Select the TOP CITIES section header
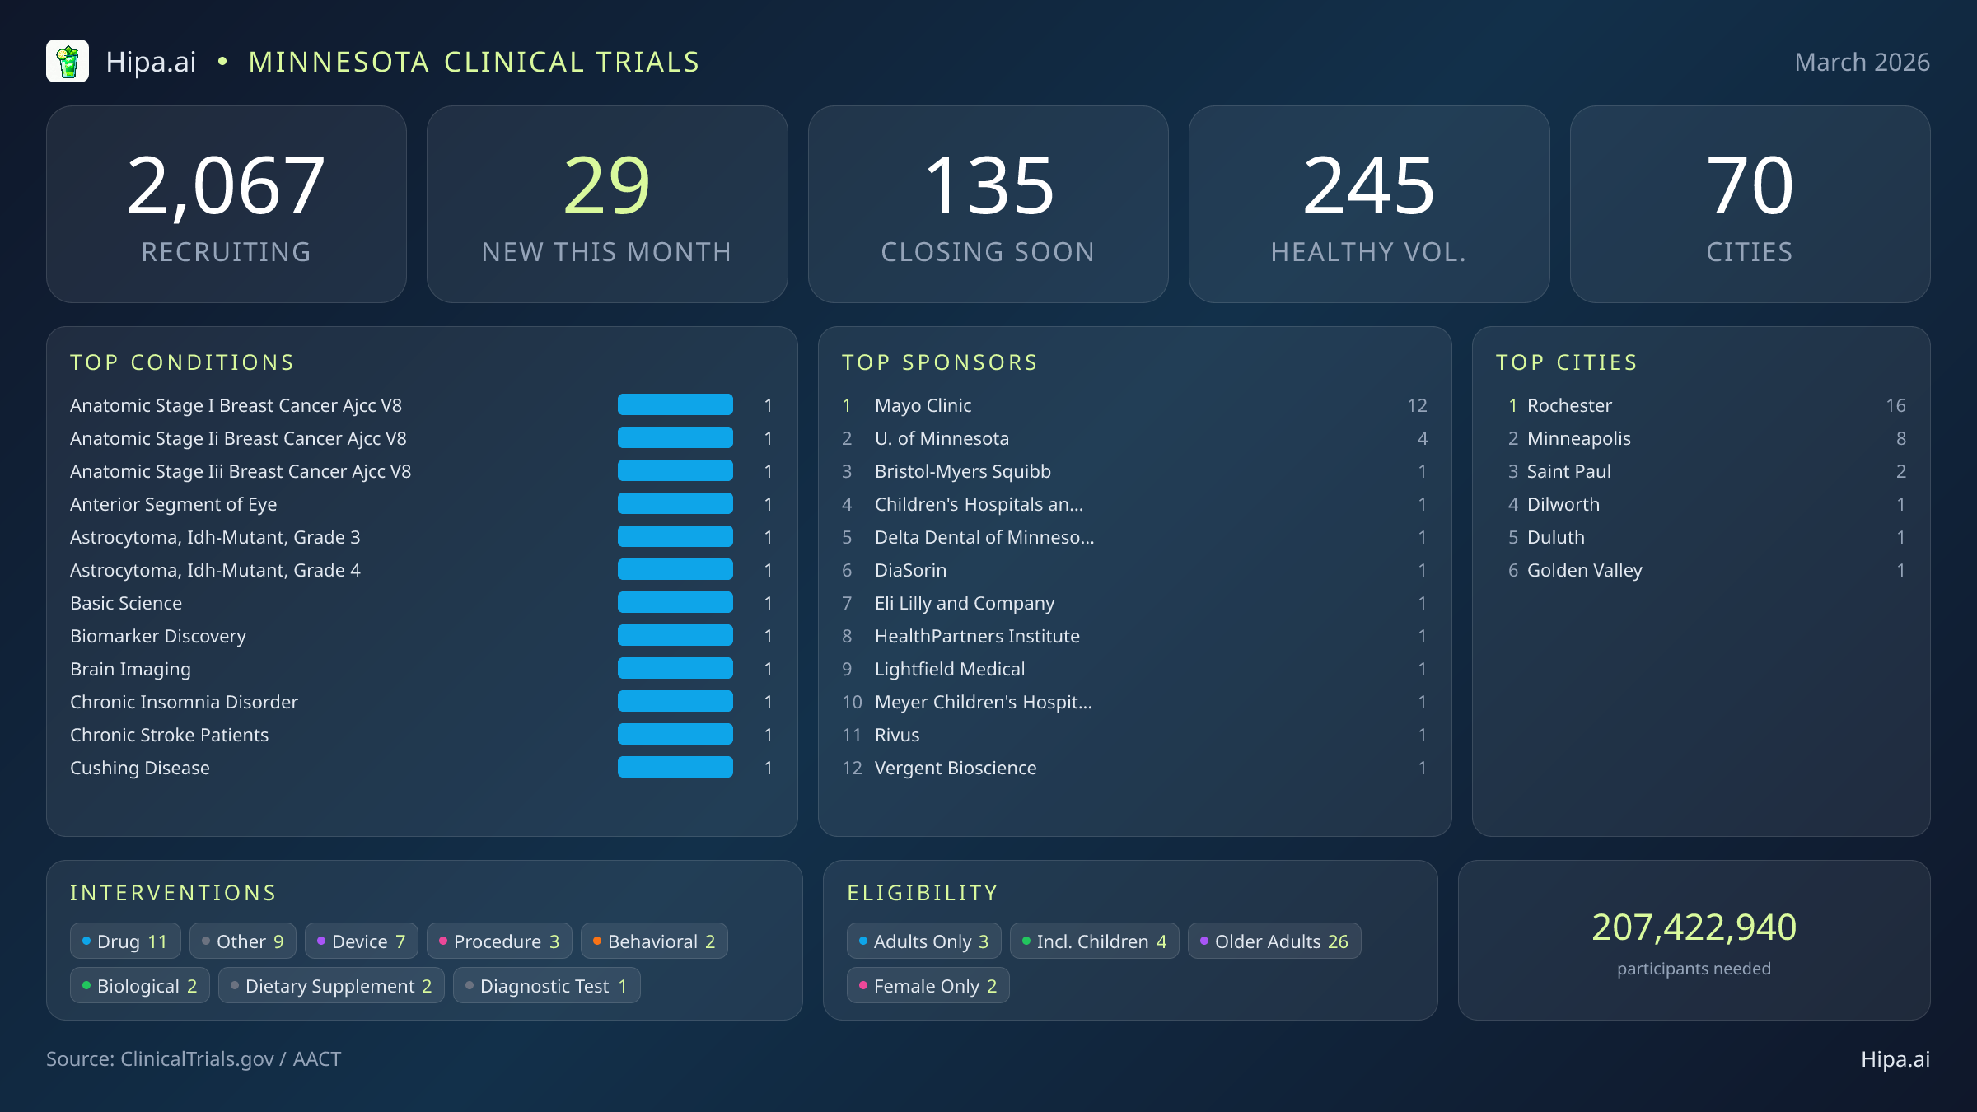Image resolution: width=1977 pixels, height=1112 pixels. point(1567,362)
